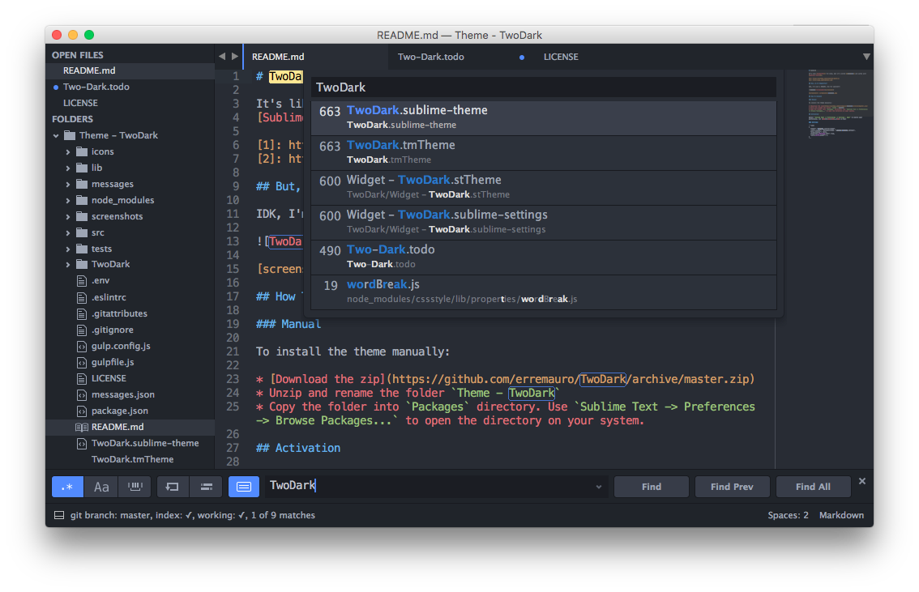Toggle whole word matching button
919x592 pixels.
tap(135, 487)
